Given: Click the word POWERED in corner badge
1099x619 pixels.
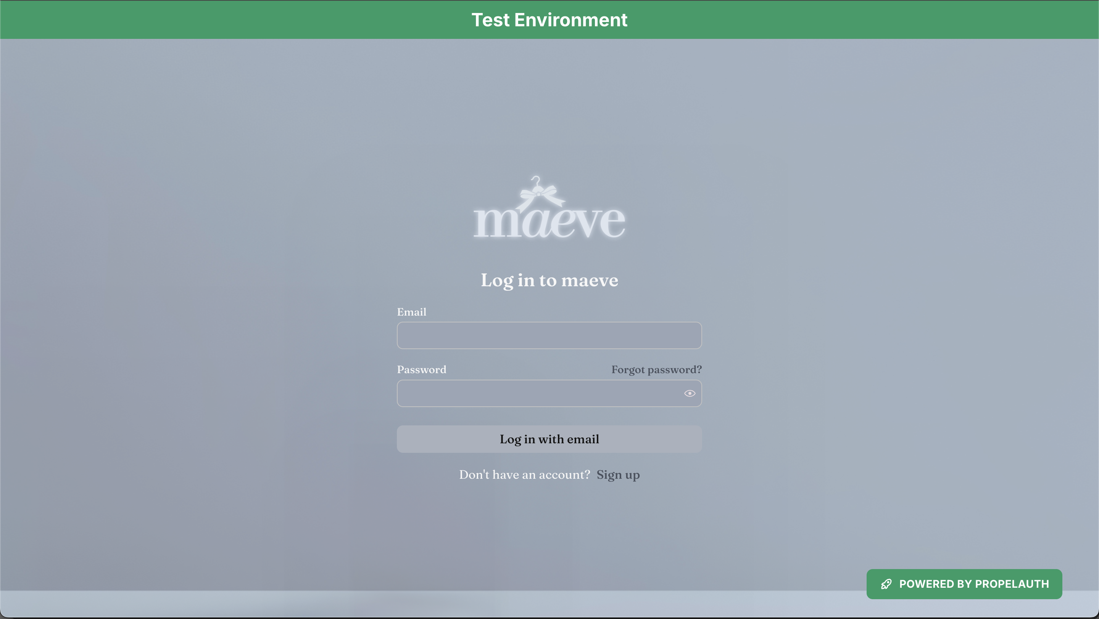Looking at the screenshot, I should pos(926,584).
